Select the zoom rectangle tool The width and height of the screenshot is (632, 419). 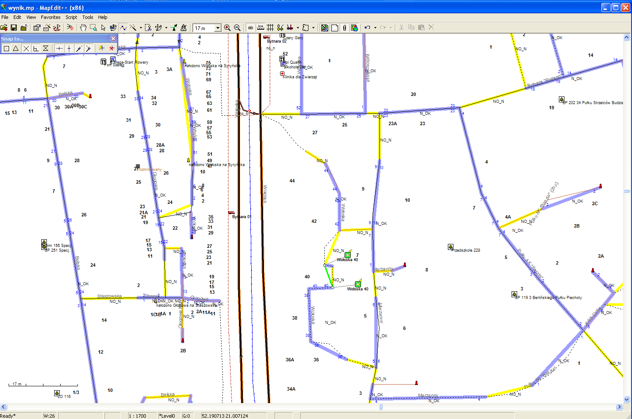point(93,28)
